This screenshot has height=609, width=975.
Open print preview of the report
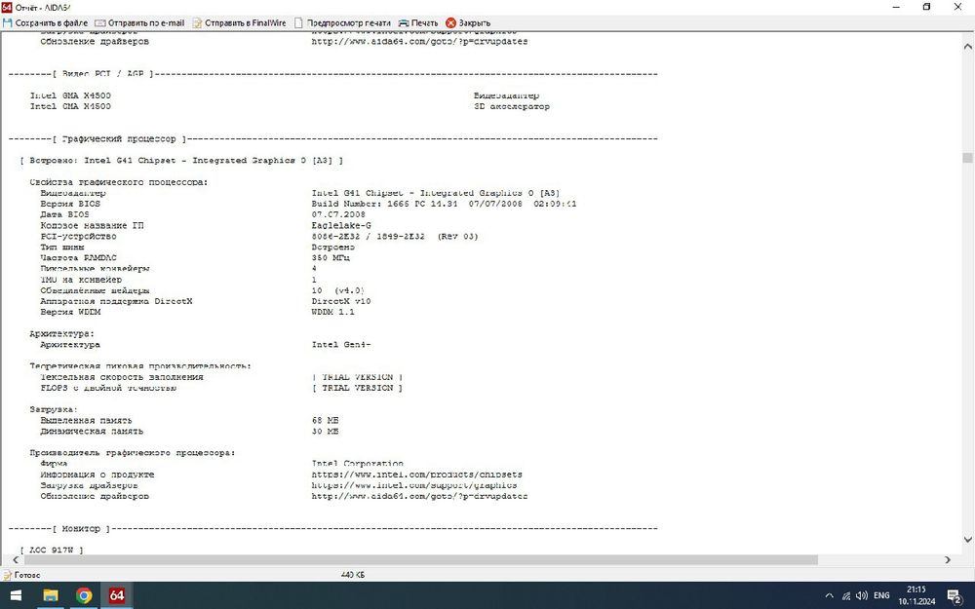click(x=342, y=23)
